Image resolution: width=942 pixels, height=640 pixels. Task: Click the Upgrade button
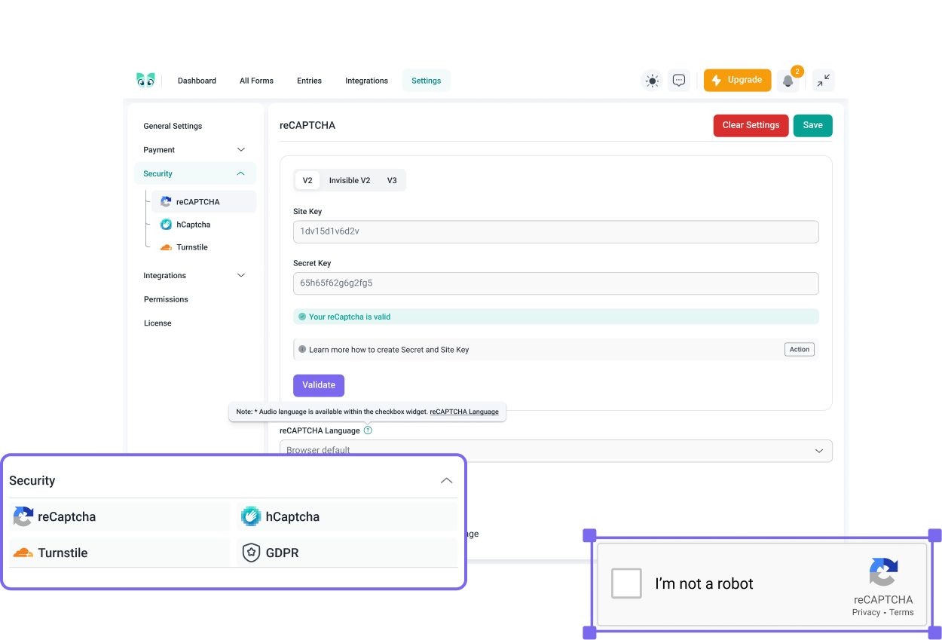(x=738, y=80)
